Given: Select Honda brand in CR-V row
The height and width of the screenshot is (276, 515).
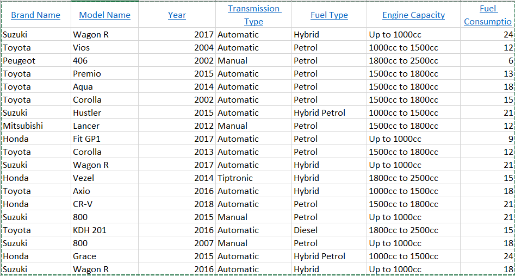Looking at the screenshot, I should pos(36,204).
